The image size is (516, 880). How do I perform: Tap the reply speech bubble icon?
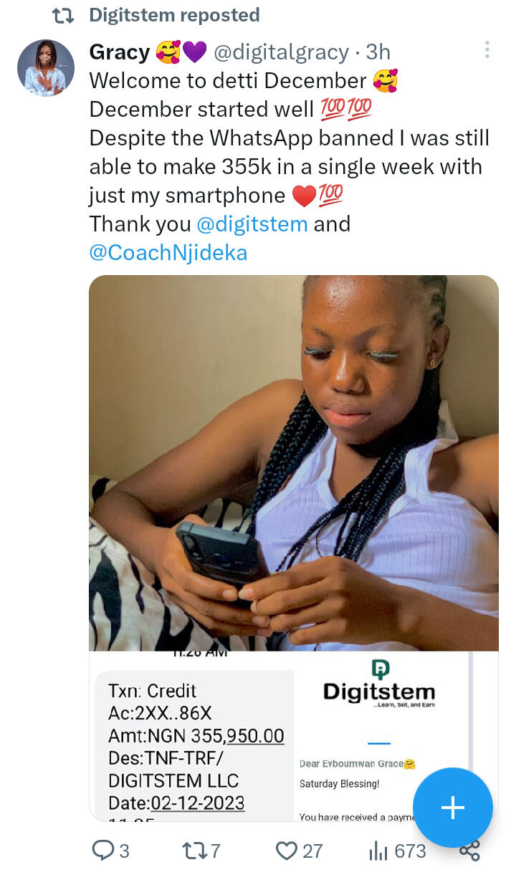click(x=103, y=851)
